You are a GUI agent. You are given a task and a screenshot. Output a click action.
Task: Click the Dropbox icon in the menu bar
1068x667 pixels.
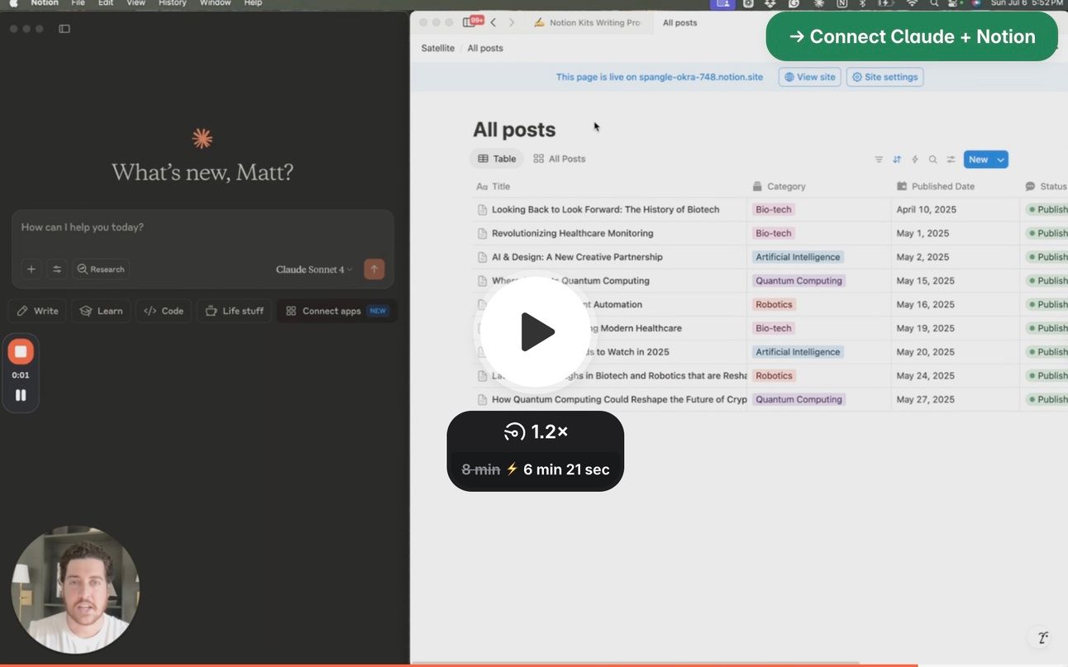tap(770, 3)
